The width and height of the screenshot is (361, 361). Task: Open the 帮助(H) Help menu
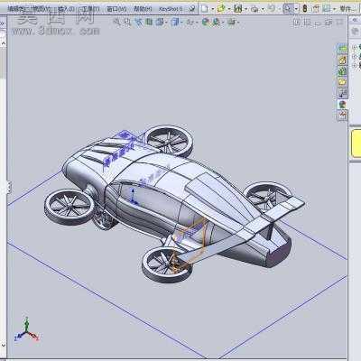tap(143, 9)
